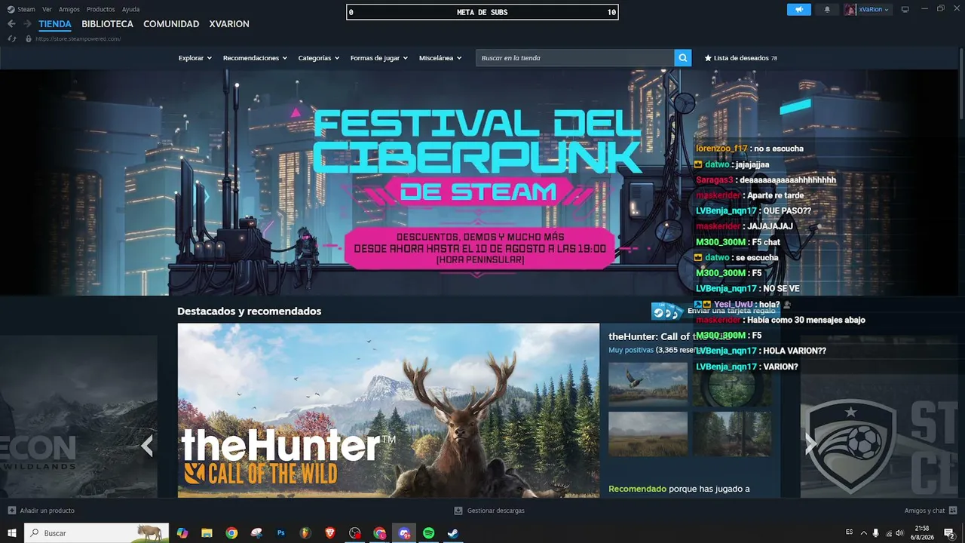Click the Steam announcements megaphone button
Screen dimensions: 965x543
[799, 10]
